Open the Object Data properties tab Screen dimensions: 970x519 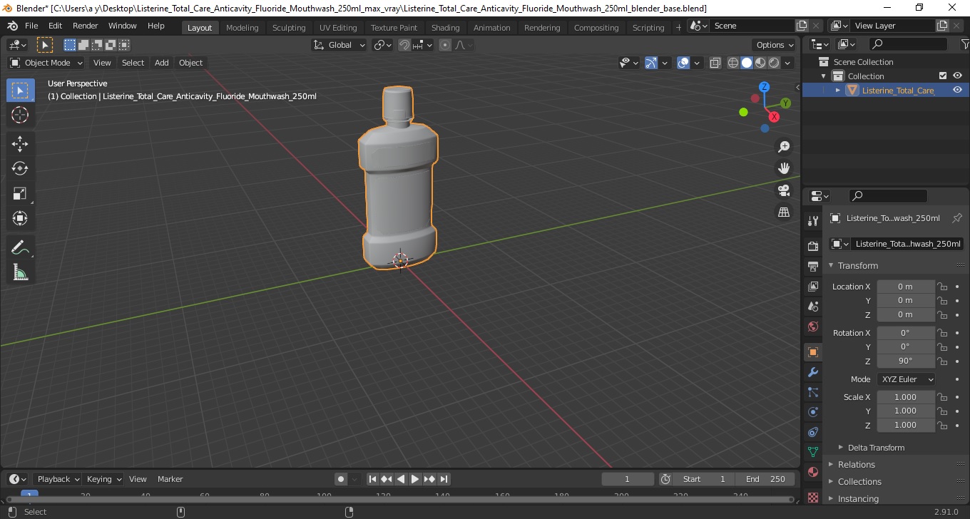click(x=812, y=452)
